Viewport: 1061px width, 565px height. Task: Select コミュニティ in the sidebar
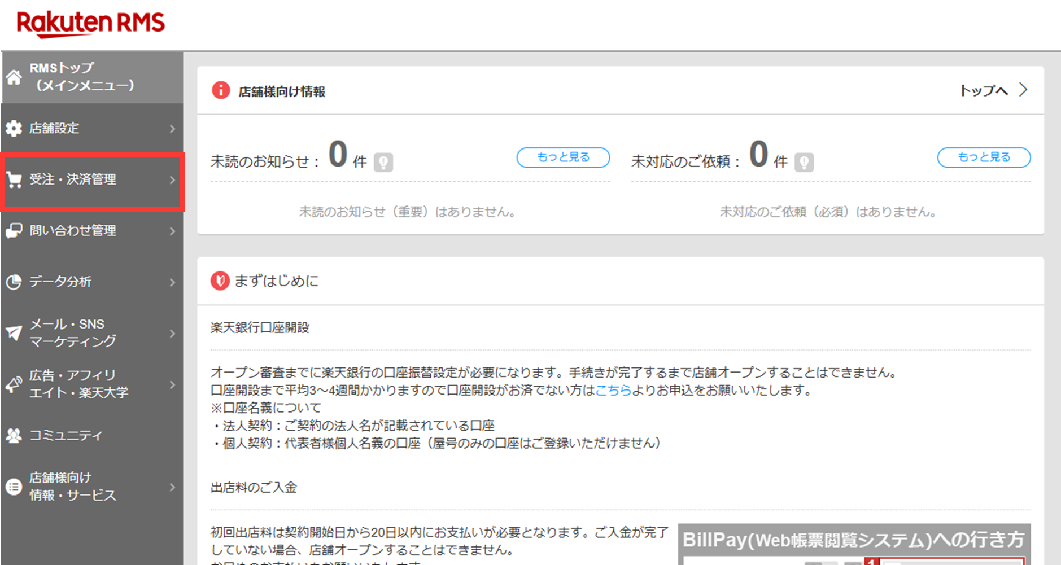92,435
